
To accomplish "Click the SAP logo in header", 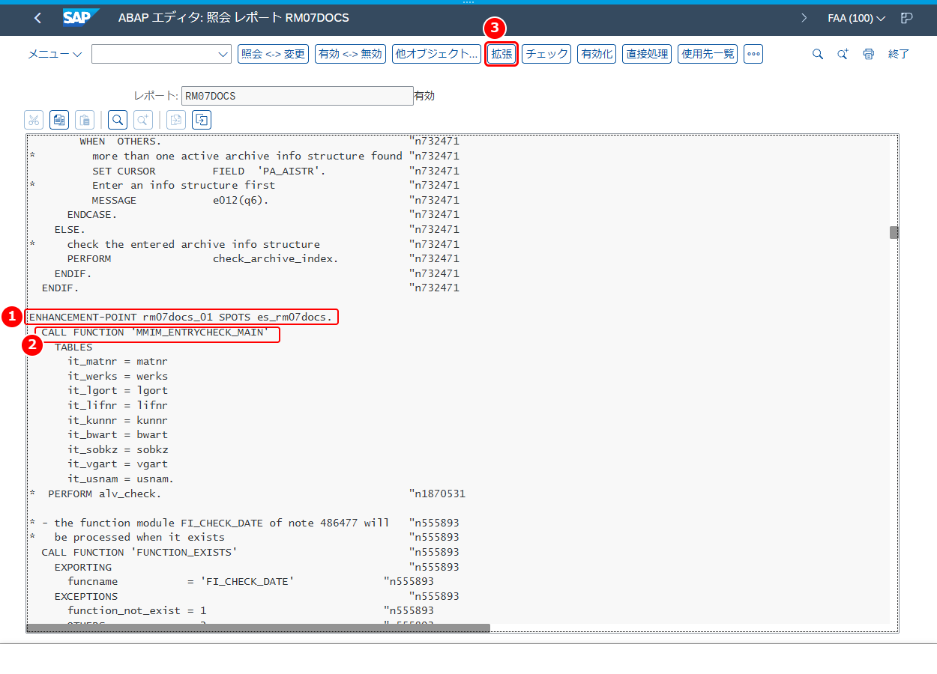I will click(x=81, y=18).
